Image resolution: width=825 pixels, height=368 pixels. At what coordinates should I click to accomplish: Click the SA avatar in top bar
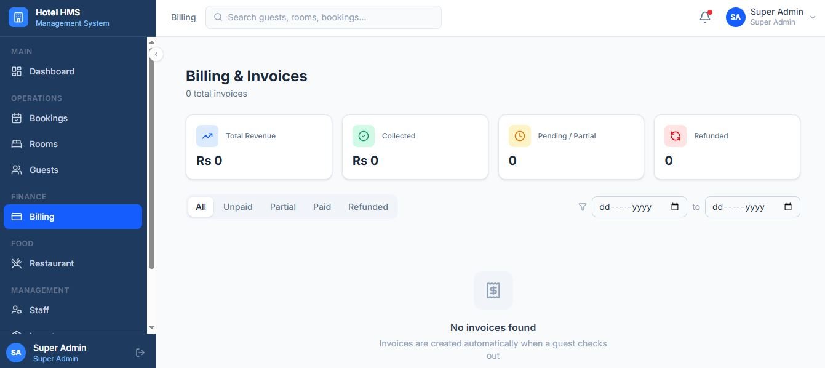(736, 17)
